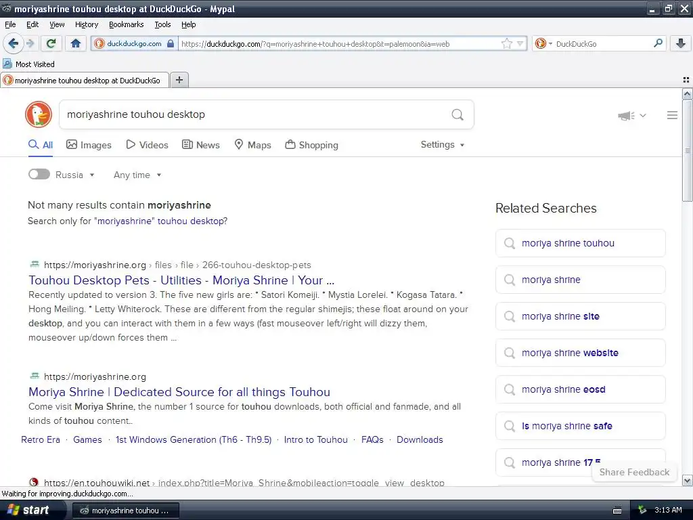Select related search is moriya shrine safe

[580, 426]
